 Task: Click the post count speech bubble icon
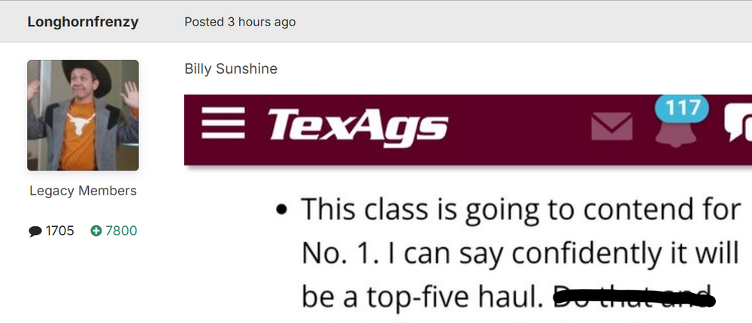click(x=35, y=231)
